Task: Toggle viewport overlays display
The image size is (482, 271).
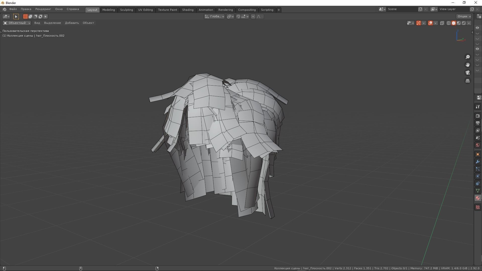Action: point(430,23)
